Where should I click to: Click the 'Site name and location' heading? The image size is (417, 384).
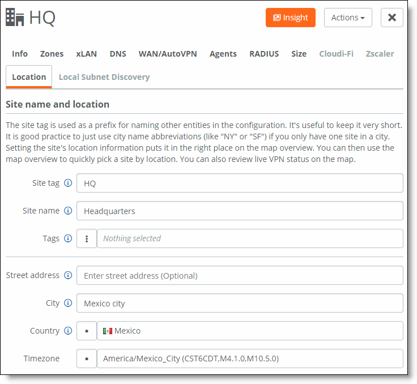tap(57, 104)
